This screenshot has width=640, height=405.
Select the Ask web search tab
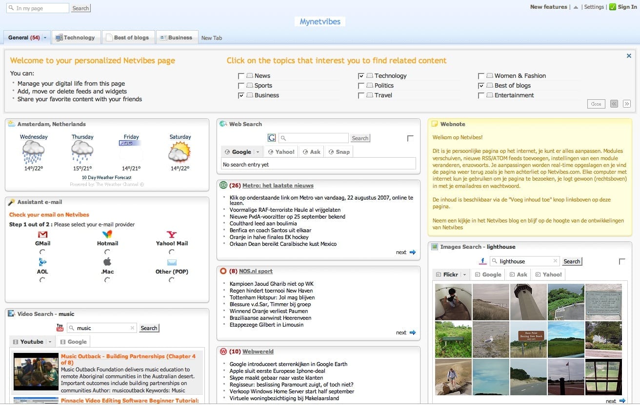point(311,152)
